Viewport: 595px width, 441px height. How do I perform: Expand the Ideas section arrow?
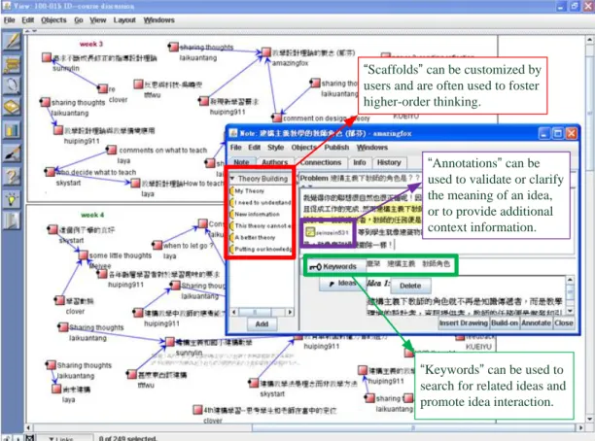click(x=332, y=284)
